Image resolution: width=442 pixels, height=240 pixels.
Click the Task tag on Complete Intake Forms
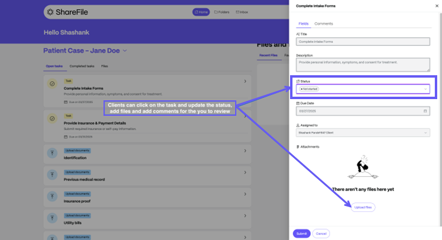click(x=69, y=81)
